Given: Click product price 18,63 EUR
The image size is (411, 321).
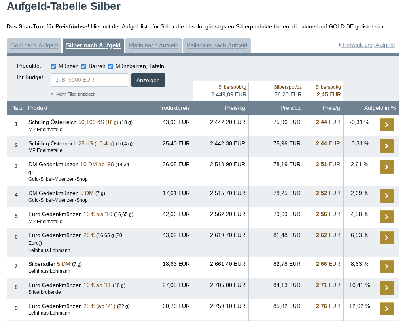Looking at the screenshot, I should (176, 264).
